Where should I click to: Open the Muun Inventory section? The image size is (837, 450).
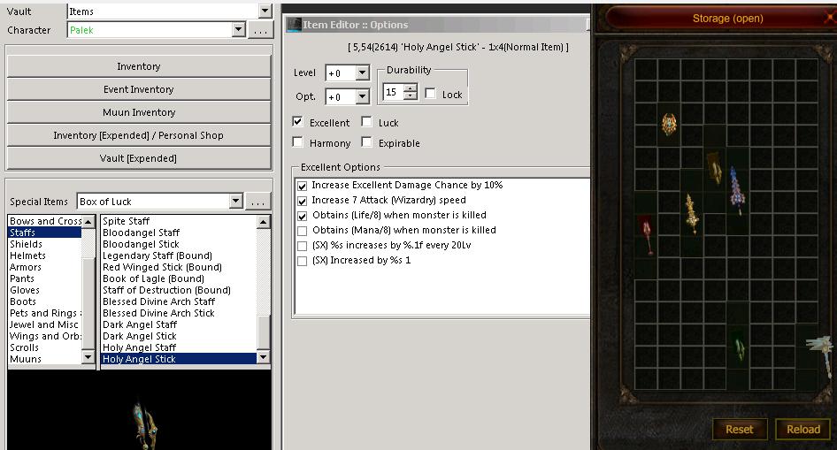[x=139, y=112]
